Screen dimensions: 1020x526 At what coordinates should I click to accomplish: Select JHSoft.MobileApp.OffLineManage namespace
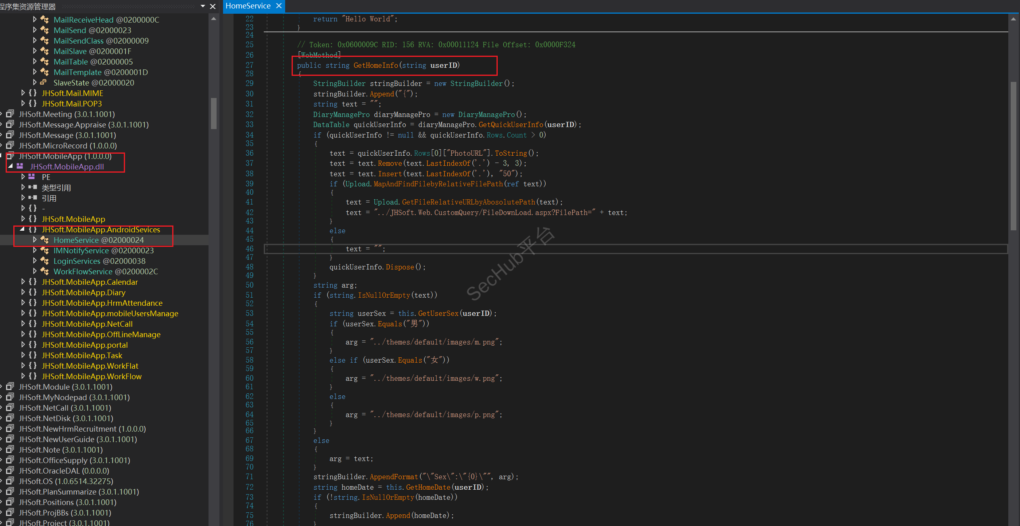pos(101,334)
